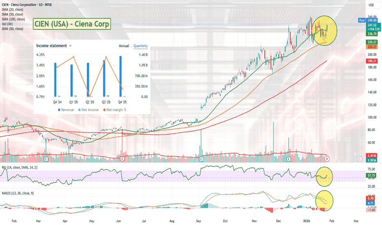The image size is (382, 225).
Task: Switch to the Annual tab
Action: click(124, 46)
